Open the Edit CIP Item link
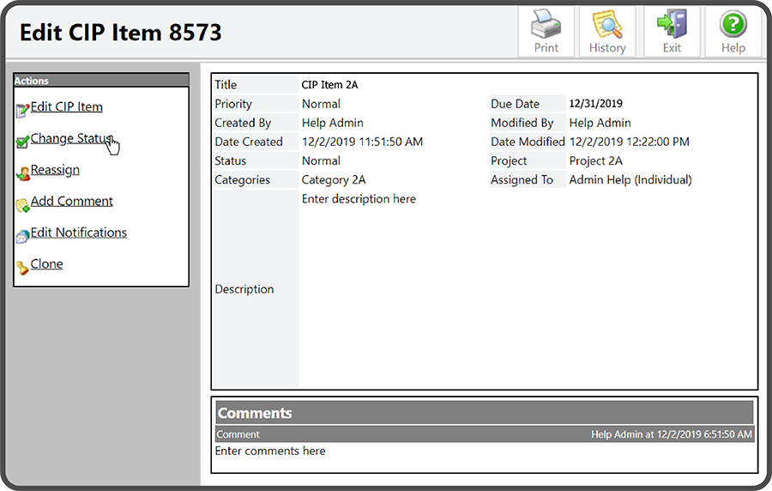This screenshot has width=772, height=491. point(67,107)
